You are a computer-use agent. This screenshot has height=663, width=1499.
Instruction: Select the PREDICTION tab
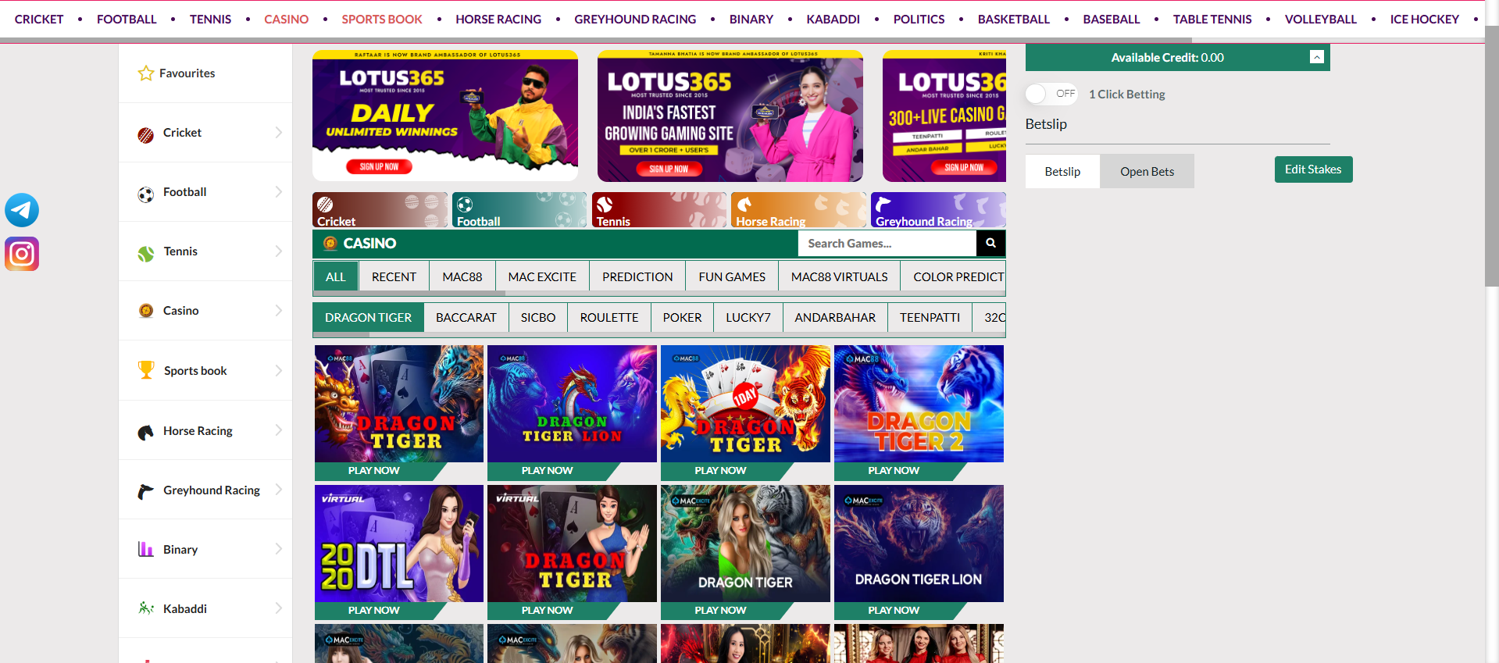637,276
